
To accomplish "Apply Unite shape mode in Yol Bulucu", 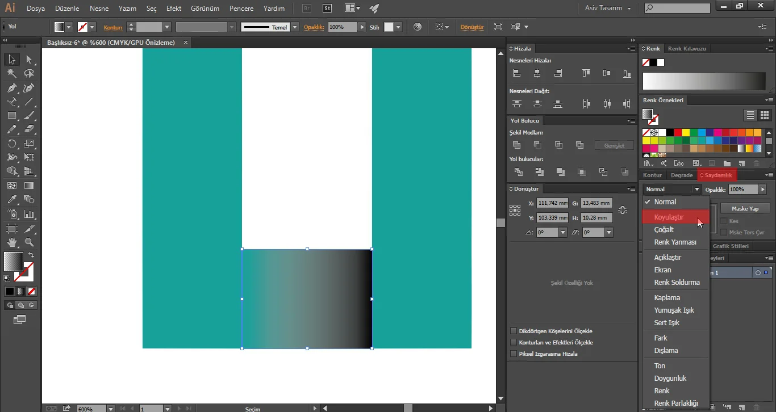I will 516,145.
